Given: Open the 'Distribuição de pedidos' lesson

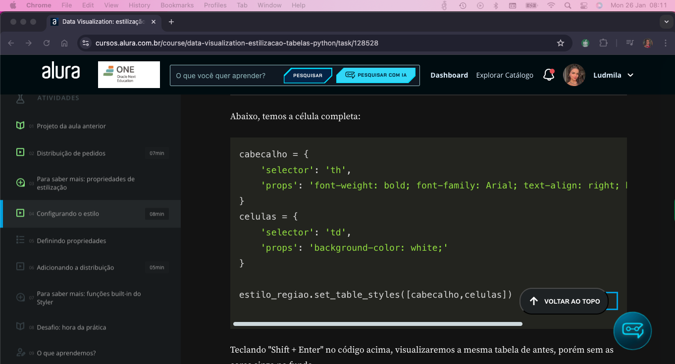Looking at the screenshot, I should click(71, 153).
